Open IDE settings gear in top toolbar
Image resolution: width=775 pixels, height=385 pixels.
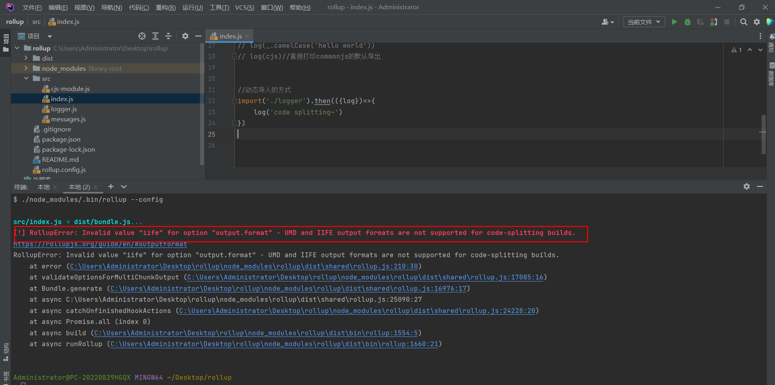tap(757, 22)
